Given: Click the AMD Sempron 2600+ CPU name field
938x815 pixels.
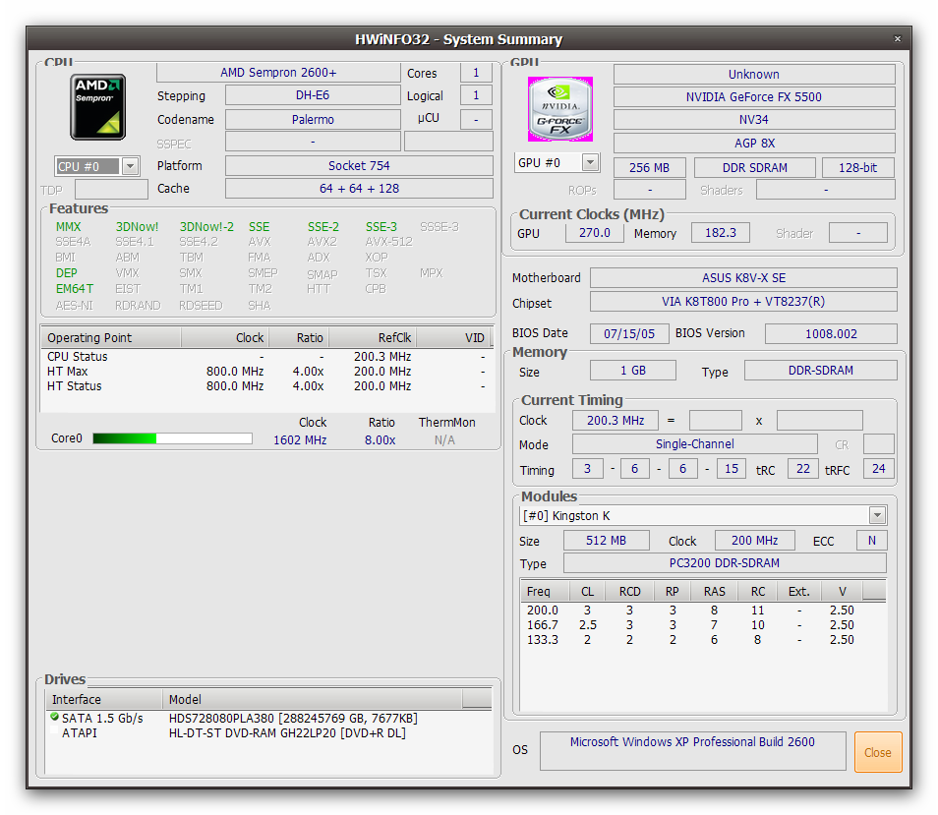Looking at the screenshot, I should [278, 73].
